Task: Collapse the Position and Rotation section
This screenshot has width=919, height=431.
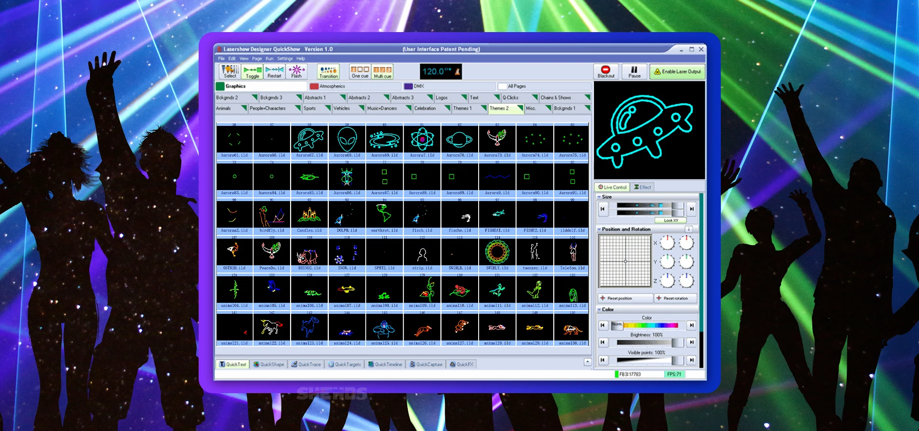Action: (599, 229)
